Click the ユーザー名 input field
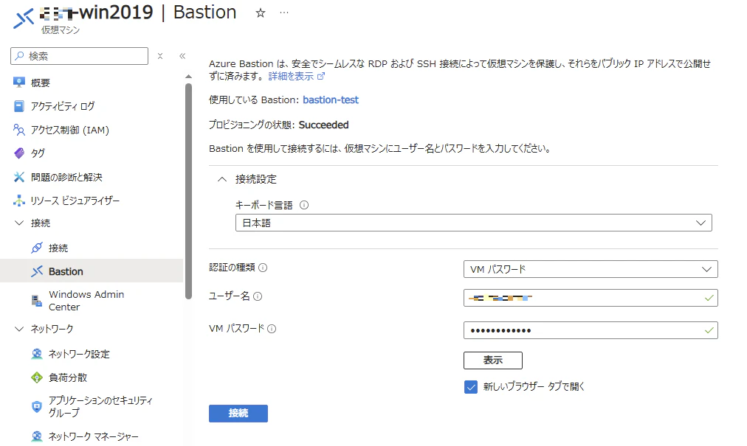 click(x=591, y=298)
